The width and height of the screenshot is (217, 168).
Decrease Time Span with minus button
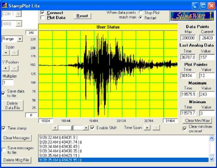click(x=156, y=128)
